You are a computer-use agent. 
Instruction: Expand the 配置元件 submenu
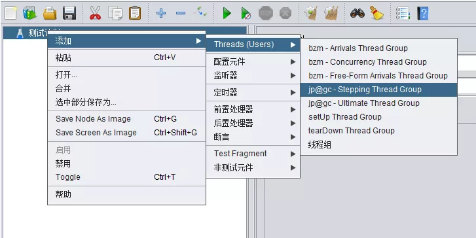[x=253, y=62]
